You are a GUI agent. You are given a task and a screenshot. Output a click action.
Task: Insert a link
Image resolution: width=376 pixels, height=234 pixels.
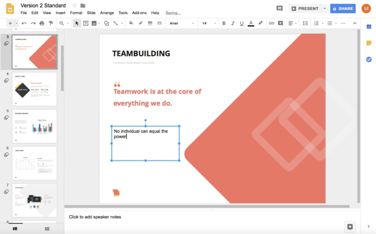point(272,23)
